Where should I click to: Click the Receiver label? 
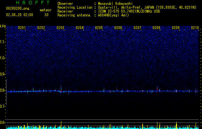[65, 11]
